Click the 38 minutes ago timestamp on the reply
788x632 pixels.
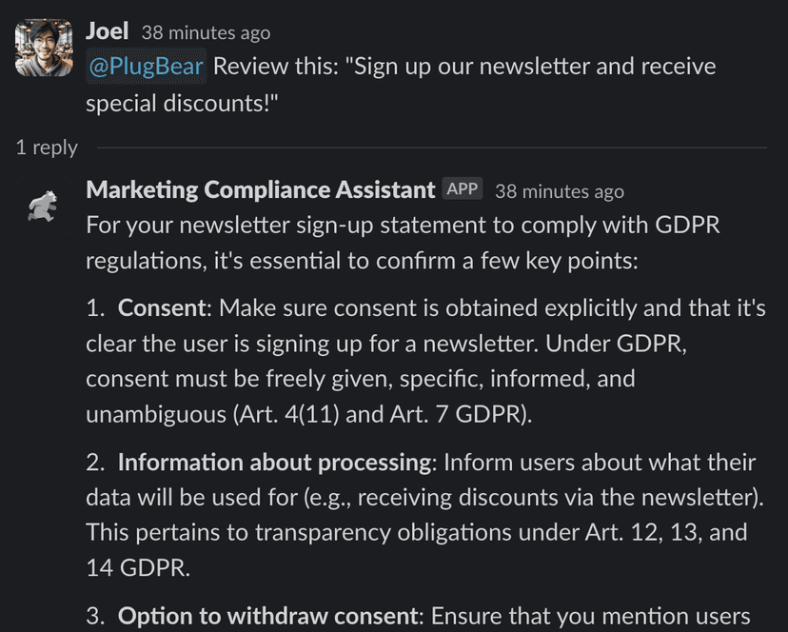click(x=560, y=191)
